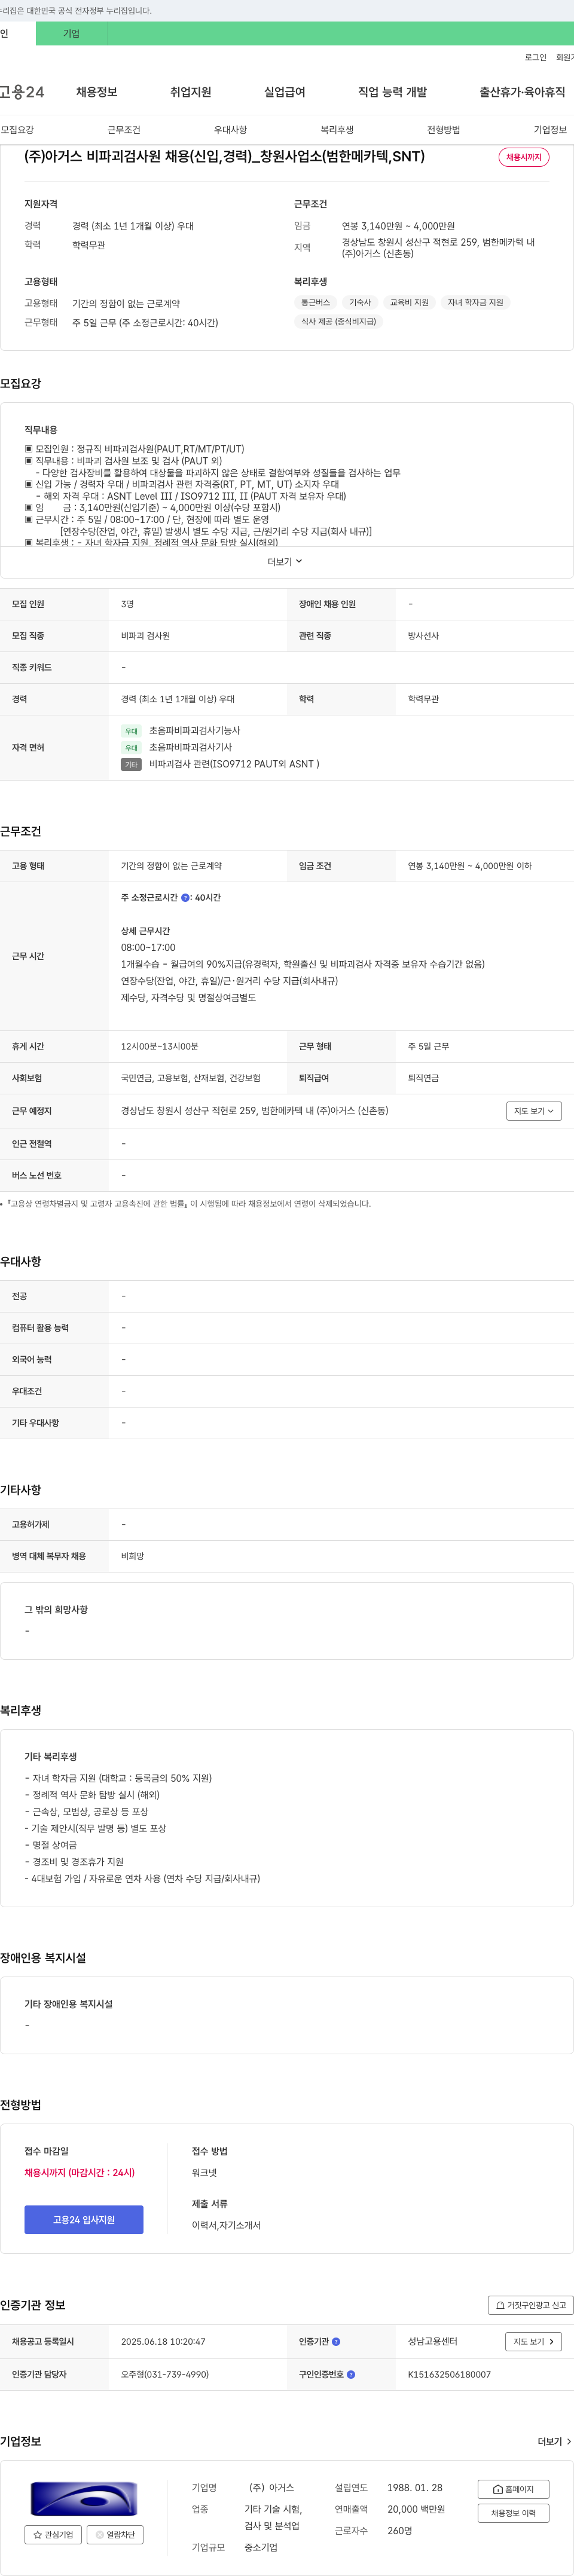Click the 구인인증번호 info icon

(351, 2374)
